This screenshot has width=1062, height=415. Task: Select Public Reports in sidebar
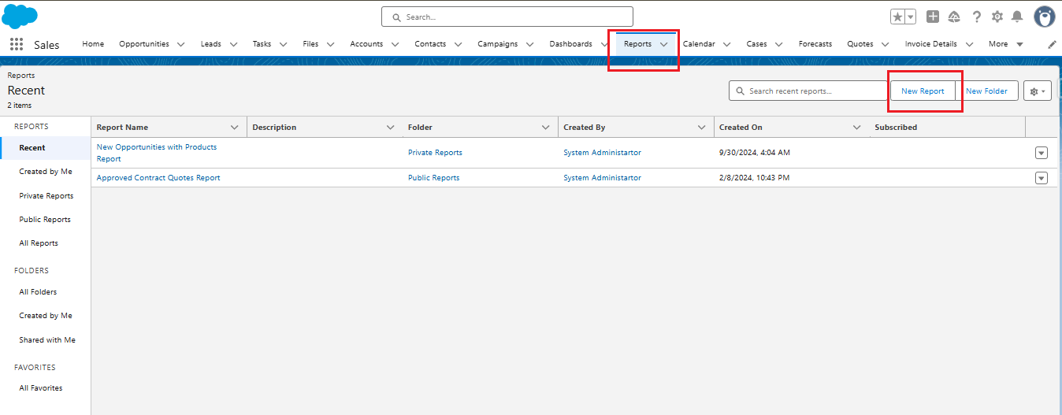pos(45,220)
